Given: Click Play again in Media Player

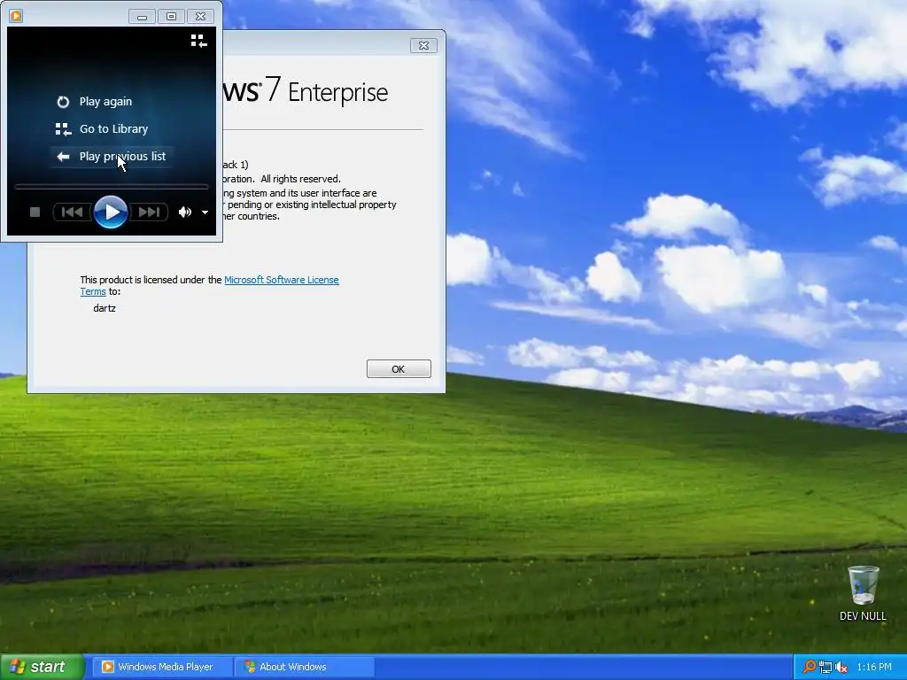Looking at the screenshot, I should click(x=94, y=102).
